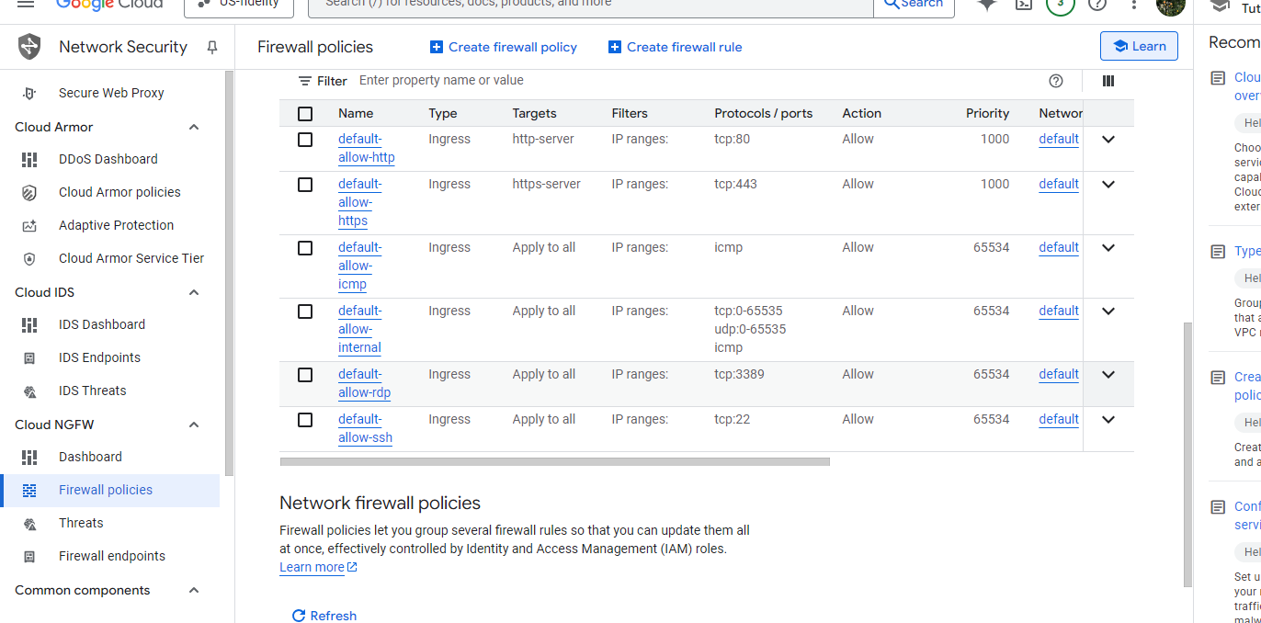Click the Gemini sparkle icon in top bar
The image size is (1261, 623).
pos(987,4)
